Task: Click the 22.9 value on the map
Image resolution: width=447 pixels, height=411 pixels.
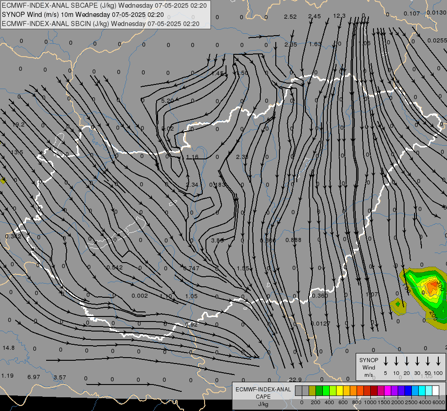Action: (295, 379)
